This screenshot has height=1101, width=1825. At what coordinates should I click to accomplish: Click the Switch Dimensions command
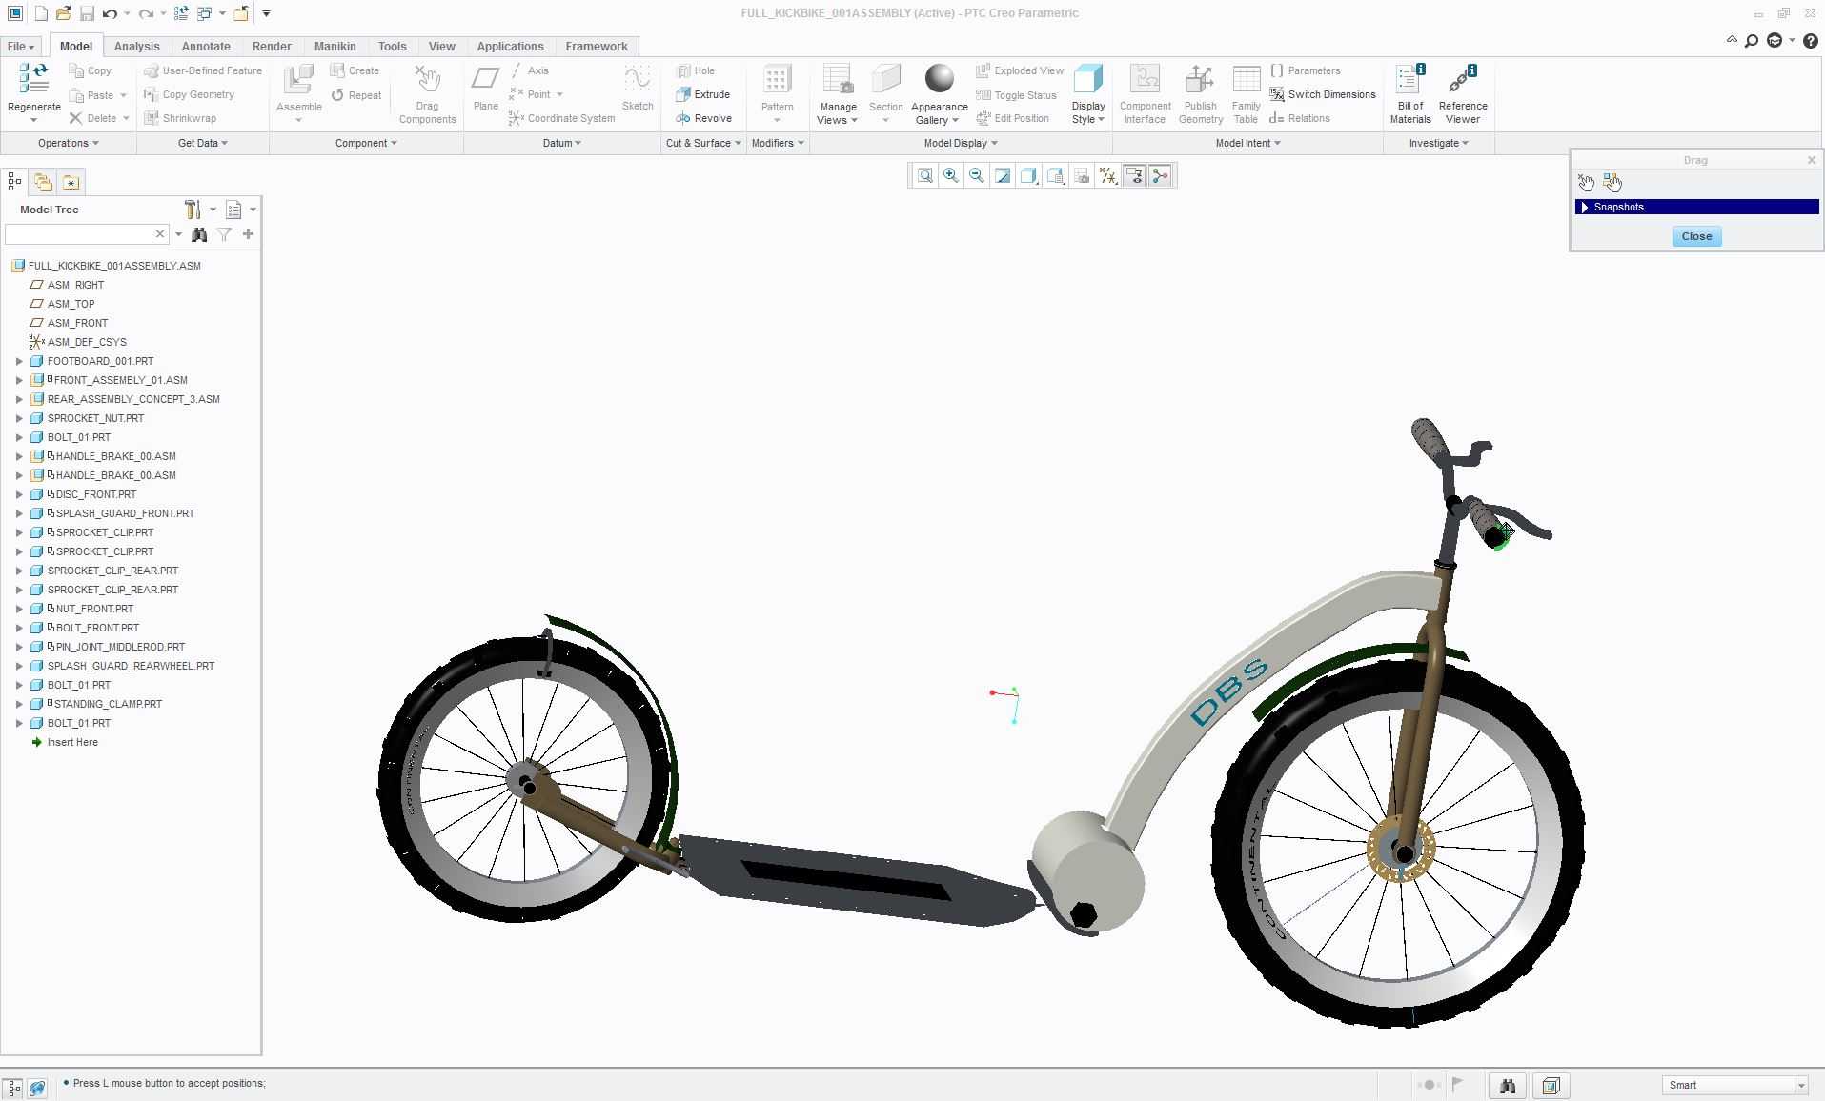tap(1322, 94)
